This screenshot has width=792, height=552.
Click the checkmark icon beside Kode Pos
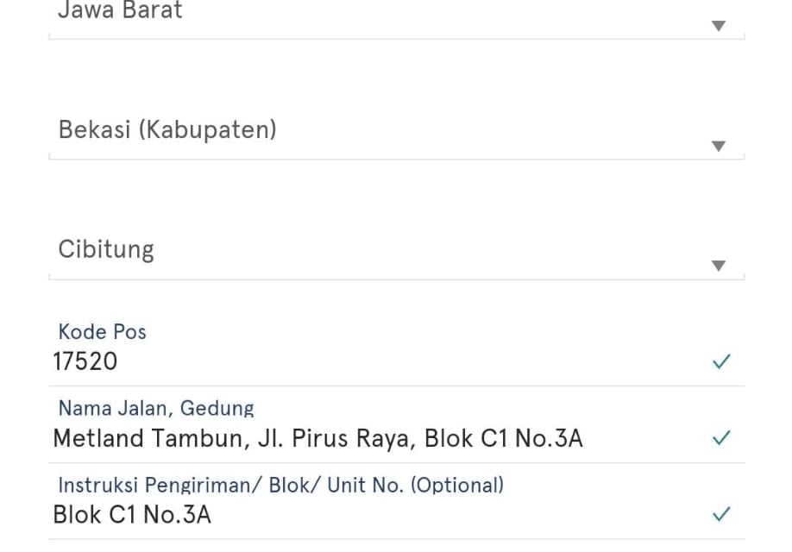(721, 361)
